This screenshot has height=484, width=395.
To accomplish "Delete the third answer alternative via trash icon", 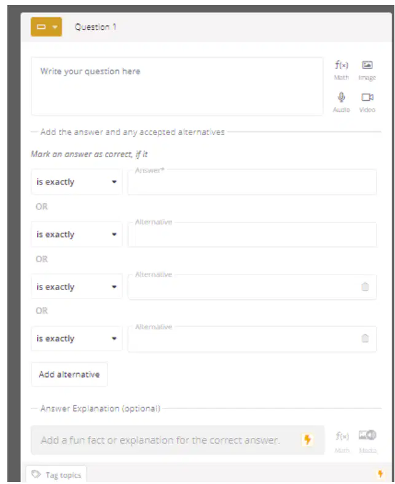I will pyautogui.click(x=365, y=287).
